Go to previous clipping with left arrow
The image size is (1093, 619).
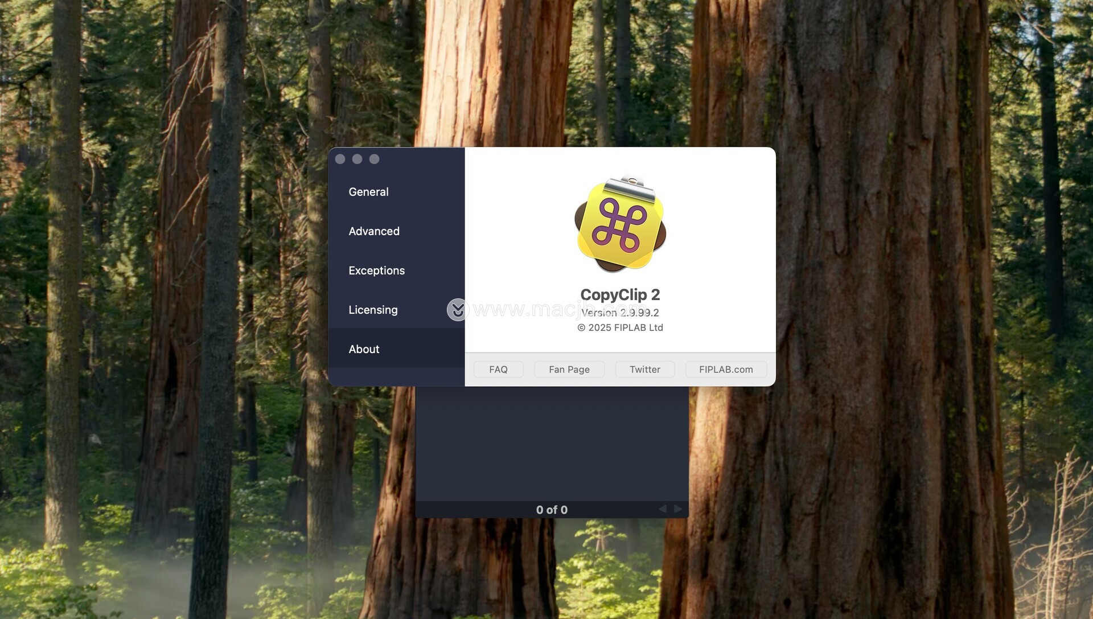click(x=663, y=509)
